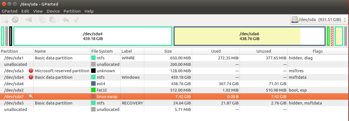Image resolution: width=349 pixels, height=121 pixels.
Task: Click the Paste partition toolbar icon
Action: 52,20
